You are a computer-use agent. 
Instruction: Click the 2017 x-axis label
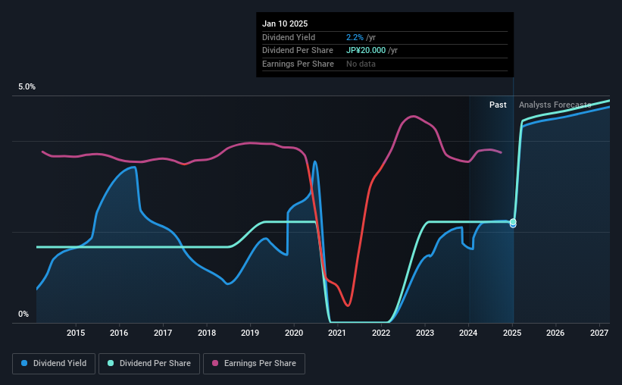point(163,333)
